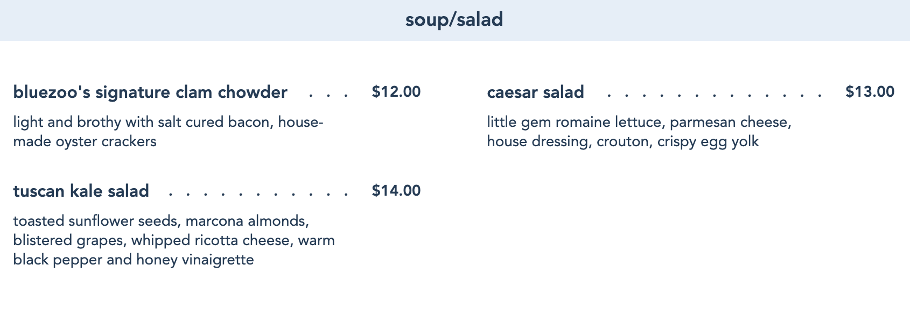Screen dimensions: 910x315
Task: Click the "little gem romaine lettuce" text
Action: [576, 123]
